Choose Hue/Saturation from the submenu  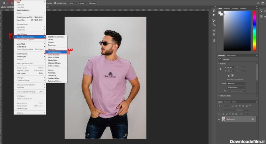pyautogui.click(x=56, y=52)
